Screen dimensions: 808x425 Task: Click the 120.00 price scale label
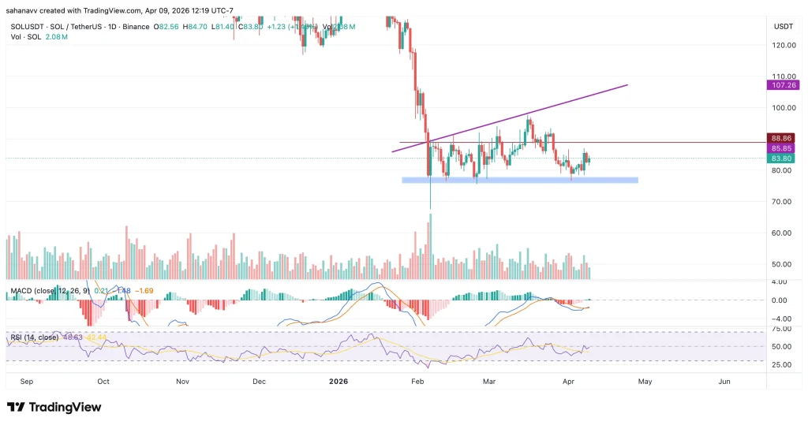(782, 45)
